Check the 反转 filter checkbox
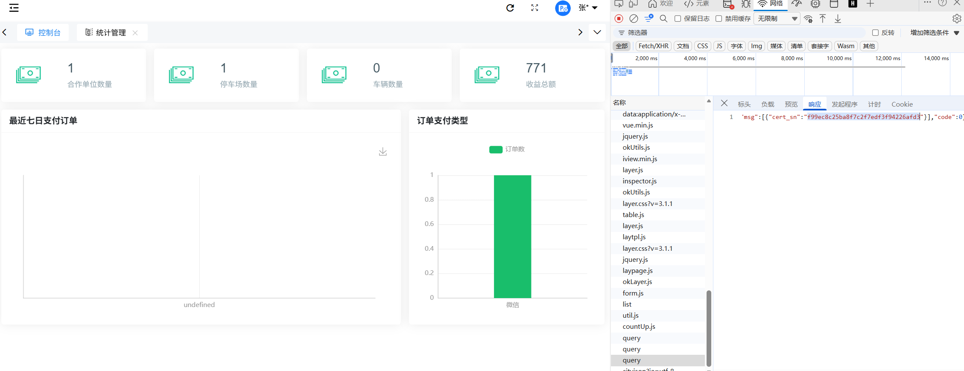This screenshot has width=964, height=371. [x=875, y=33]
